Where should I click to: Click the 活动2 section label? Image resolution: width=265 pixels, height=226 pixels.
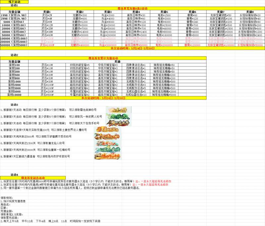14,54
